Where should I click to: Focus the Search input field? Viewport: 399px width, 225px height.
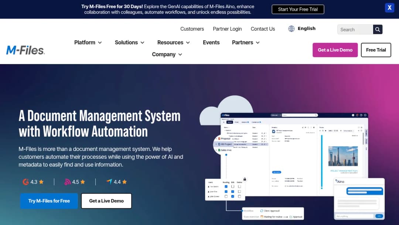click(x=355, y=29)
